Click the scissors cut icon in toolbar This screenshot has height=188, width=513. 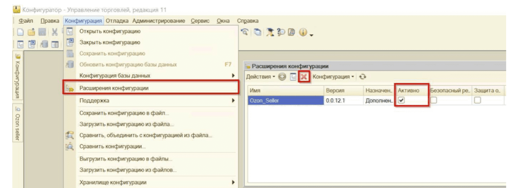click(x=54, y=32)
